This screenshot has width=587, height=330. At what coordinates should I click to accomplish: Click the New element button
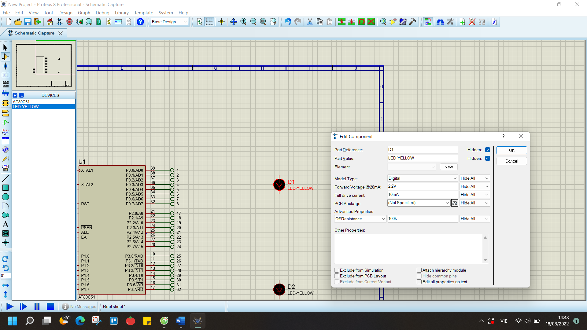tap(449, 167)
